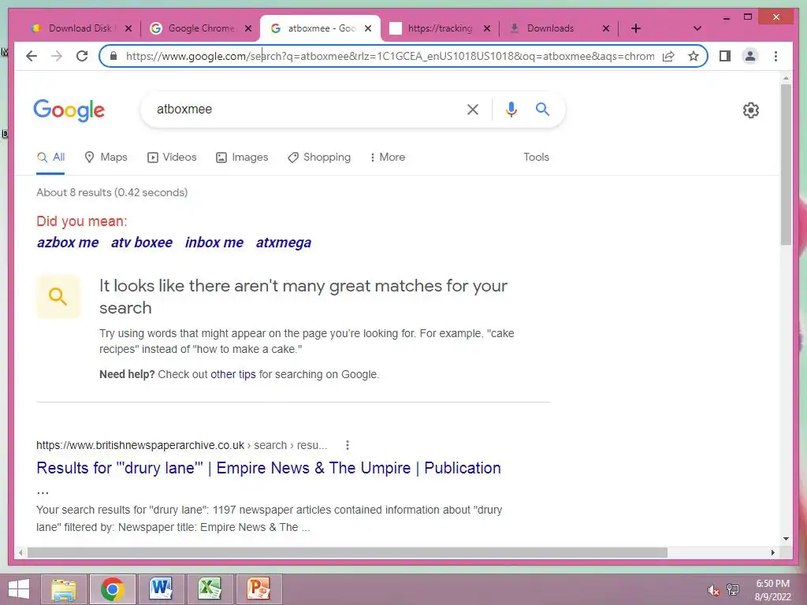
Task: Open the tab search dropdown arrow
Action: click(x=697, y=28)
